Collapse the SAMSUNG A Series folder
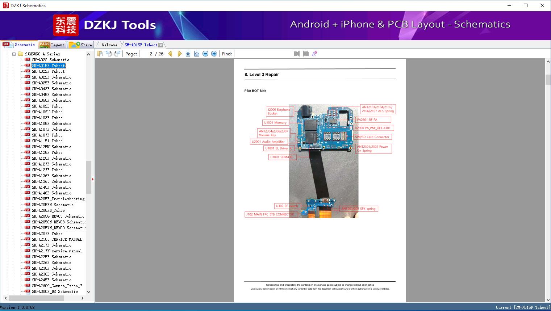Image resolution: width=551 pixels, height=311 pixels. [14, 54]
